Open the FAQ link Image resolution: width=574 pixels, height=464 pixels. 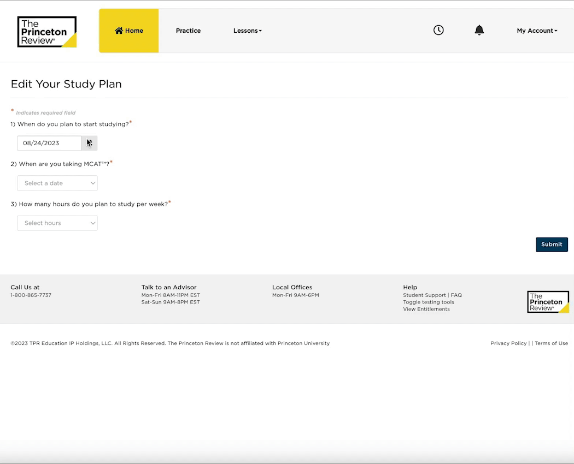pos(456,295)
